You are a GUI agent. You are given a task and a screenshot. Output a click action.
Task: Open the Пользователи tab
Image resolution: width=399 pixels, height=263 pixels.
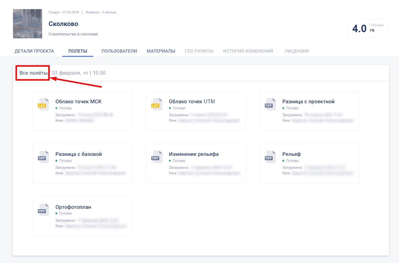(119, 51)
